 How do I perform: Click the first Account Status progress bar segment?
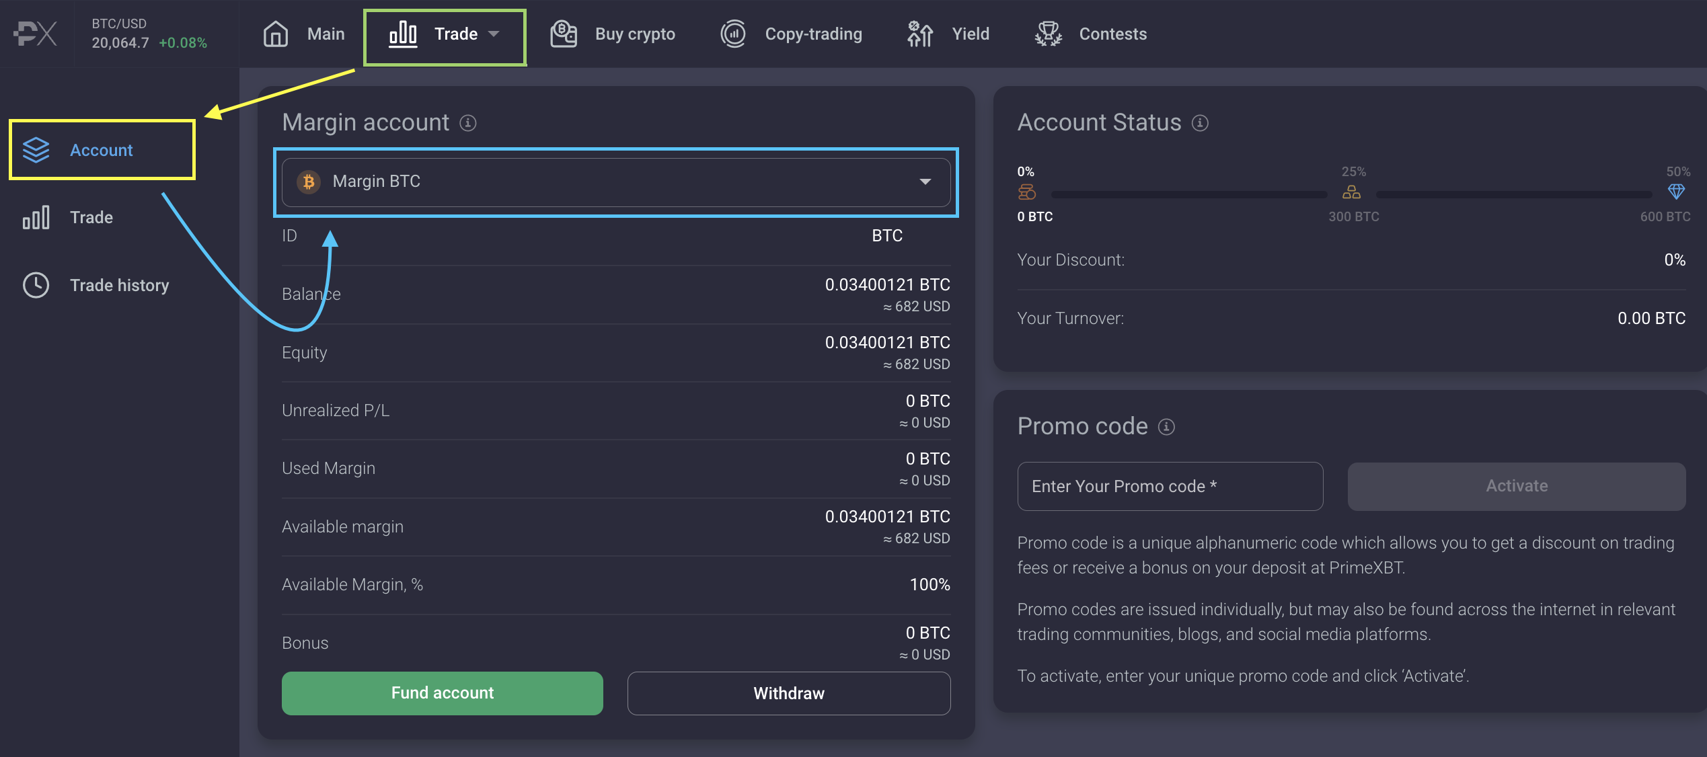1189,195
